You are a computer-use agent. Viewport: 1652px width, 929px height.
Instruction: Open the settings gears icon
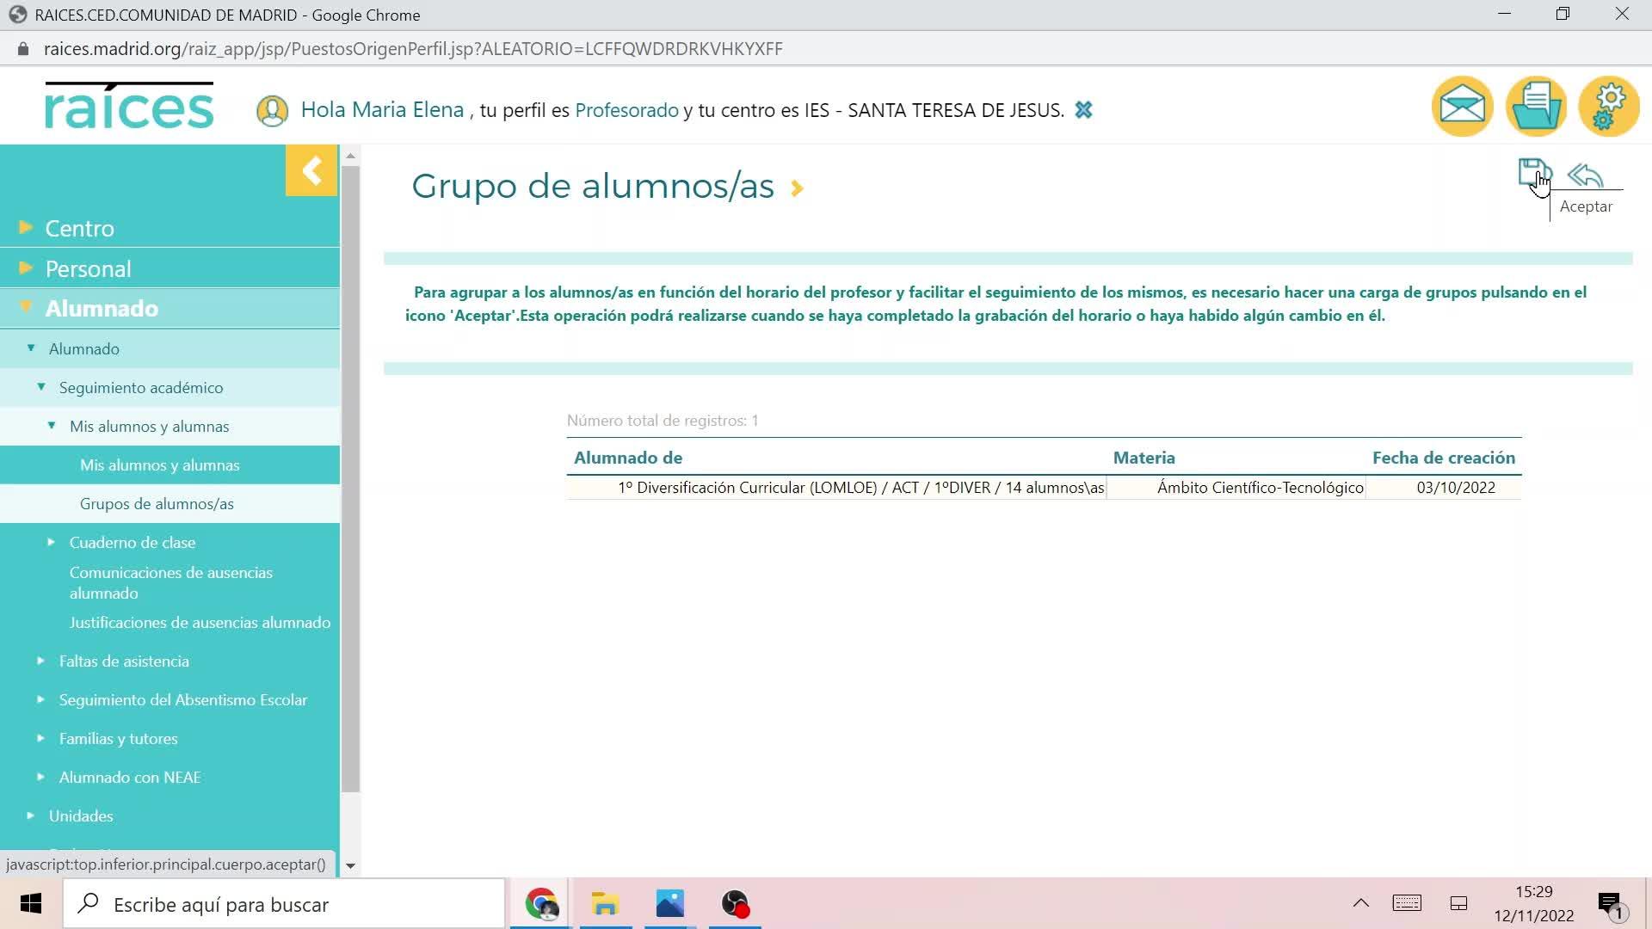pyautogui.click(x=1609, y=107)
